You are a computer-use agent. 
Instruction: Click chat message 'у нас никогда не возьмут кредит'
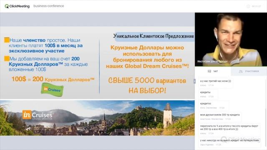(229, 142)
